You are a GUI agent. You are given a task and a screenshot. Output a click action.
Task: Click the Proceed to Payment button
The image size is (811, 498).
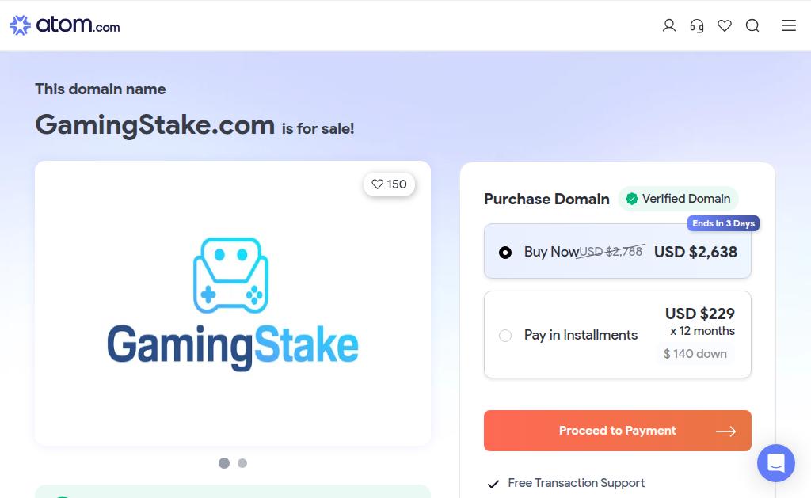(x=618, y=431)
